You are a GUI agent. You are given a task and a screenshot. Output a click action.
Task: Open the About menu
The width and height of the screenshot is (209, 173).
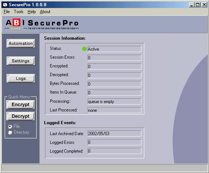coord(45,12)
